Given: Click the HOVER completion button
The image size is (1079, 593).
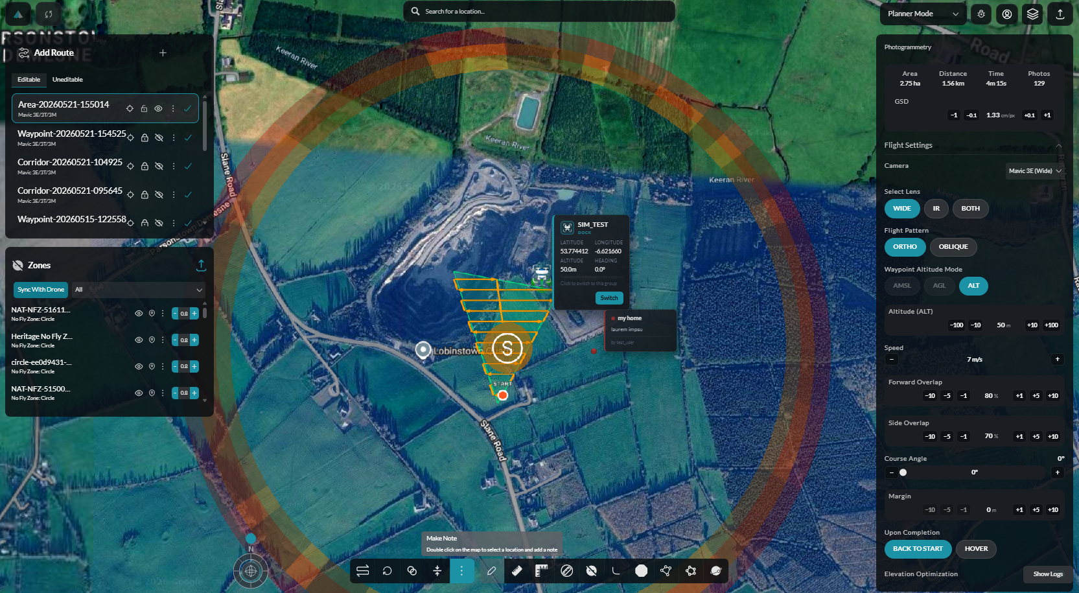Looking at the screenshot, I should pyautogui.click(x=976, y=549).
